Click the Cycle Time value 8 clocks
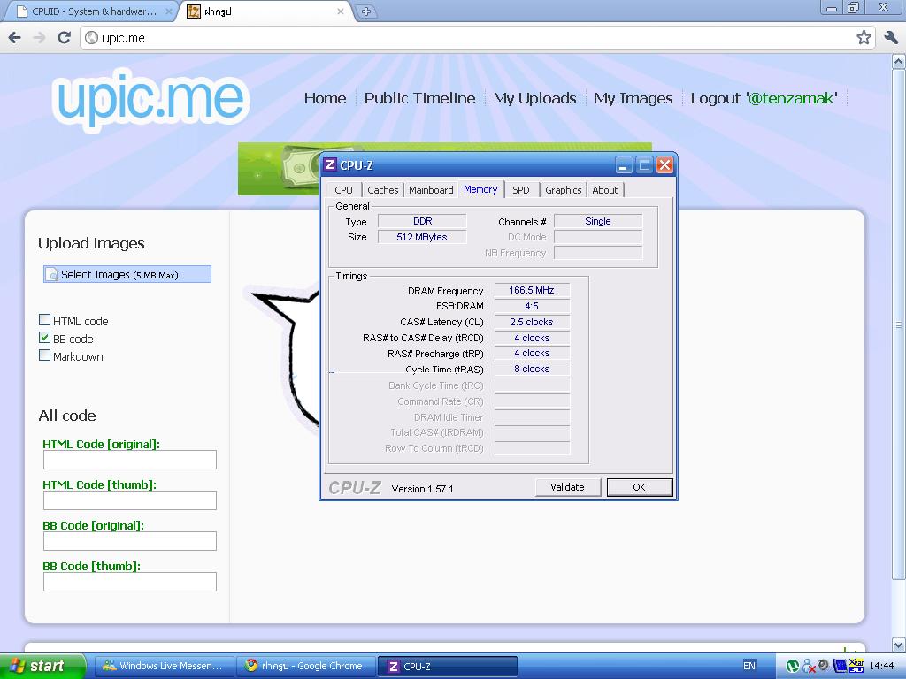 click(x=532, y=369)
